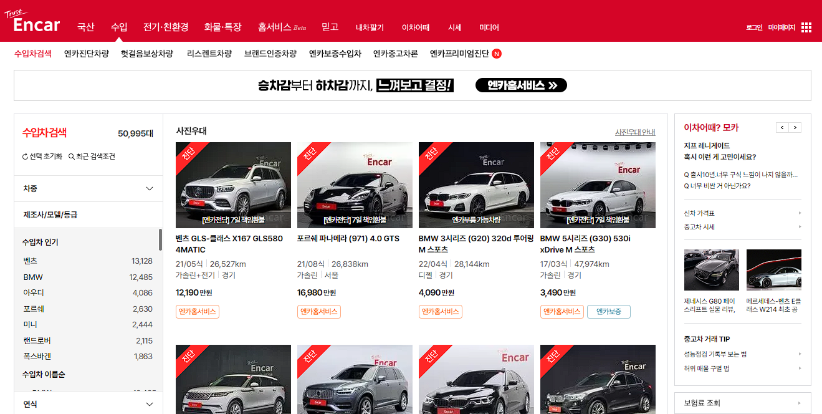The height and width of the screenshot is (414, 822).
Task: Open the 믿고 menu
Action: pyautogui.click(x=330, y=27)
